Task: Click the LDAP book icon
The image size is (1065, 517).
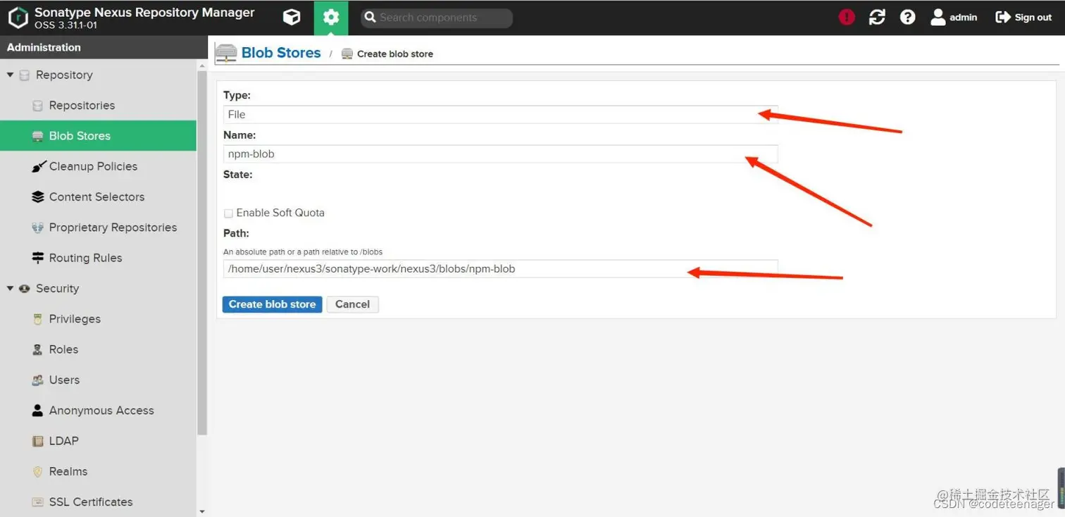Action: 38,441
